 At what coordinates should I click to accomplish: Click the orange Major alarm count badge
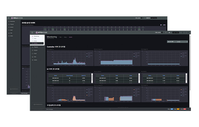click(x=178, y=109)
